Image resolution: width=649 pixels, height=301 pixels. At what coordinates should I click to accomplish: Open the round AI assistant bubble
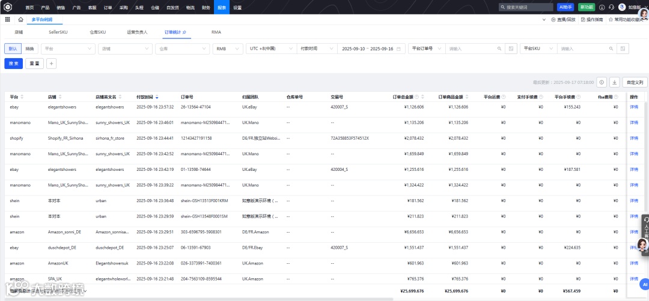pos(644,284)
